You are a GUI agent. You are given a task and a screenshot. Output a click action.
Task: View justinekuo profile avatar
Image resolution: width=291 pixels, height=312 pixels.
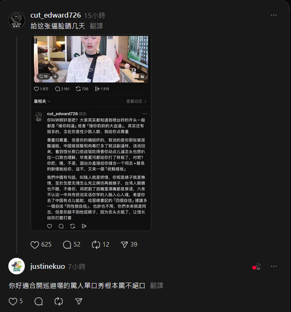(17, 266)
